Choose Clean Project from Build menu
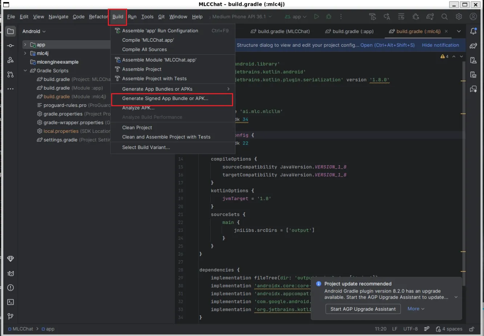The width and height of the screenshot is (484, 336). [137, 128]
